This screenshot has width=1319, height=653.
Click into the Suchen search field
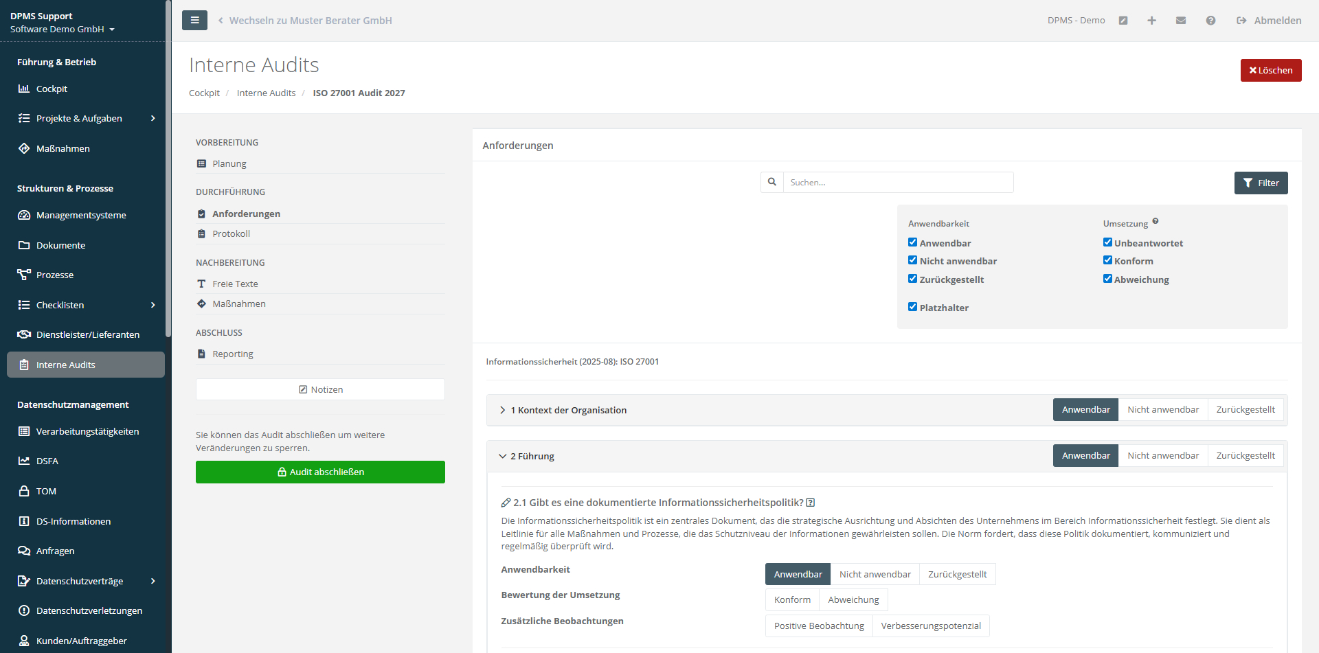click(x=897, y=183)
